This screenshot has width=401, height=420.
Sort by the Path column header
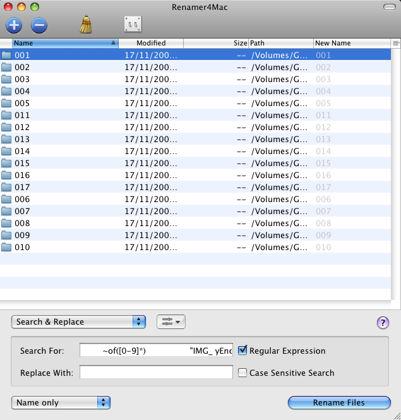coord(281,43)
